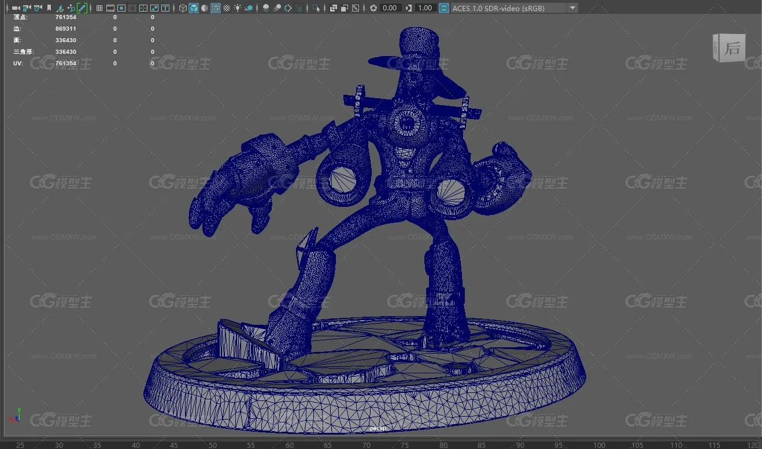Jump to frame 90 on the time slider
This screenshot has height=449, width=762.
521,445
